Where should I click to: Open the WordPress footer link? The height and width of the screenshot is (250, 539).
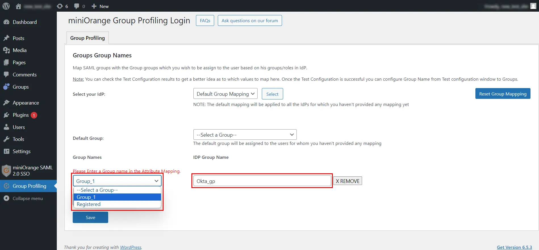click(131, 247)
